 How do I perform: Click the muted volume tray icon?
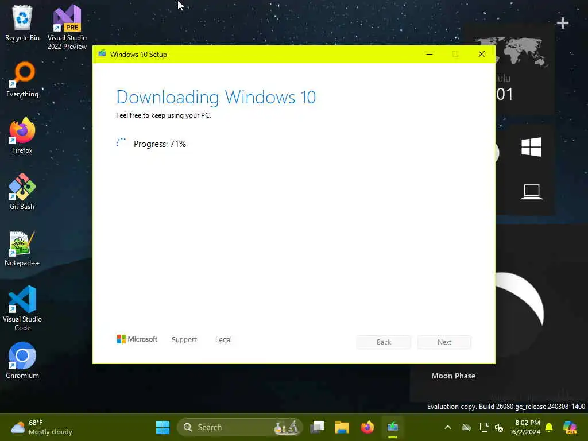click(x=499, y=427)
